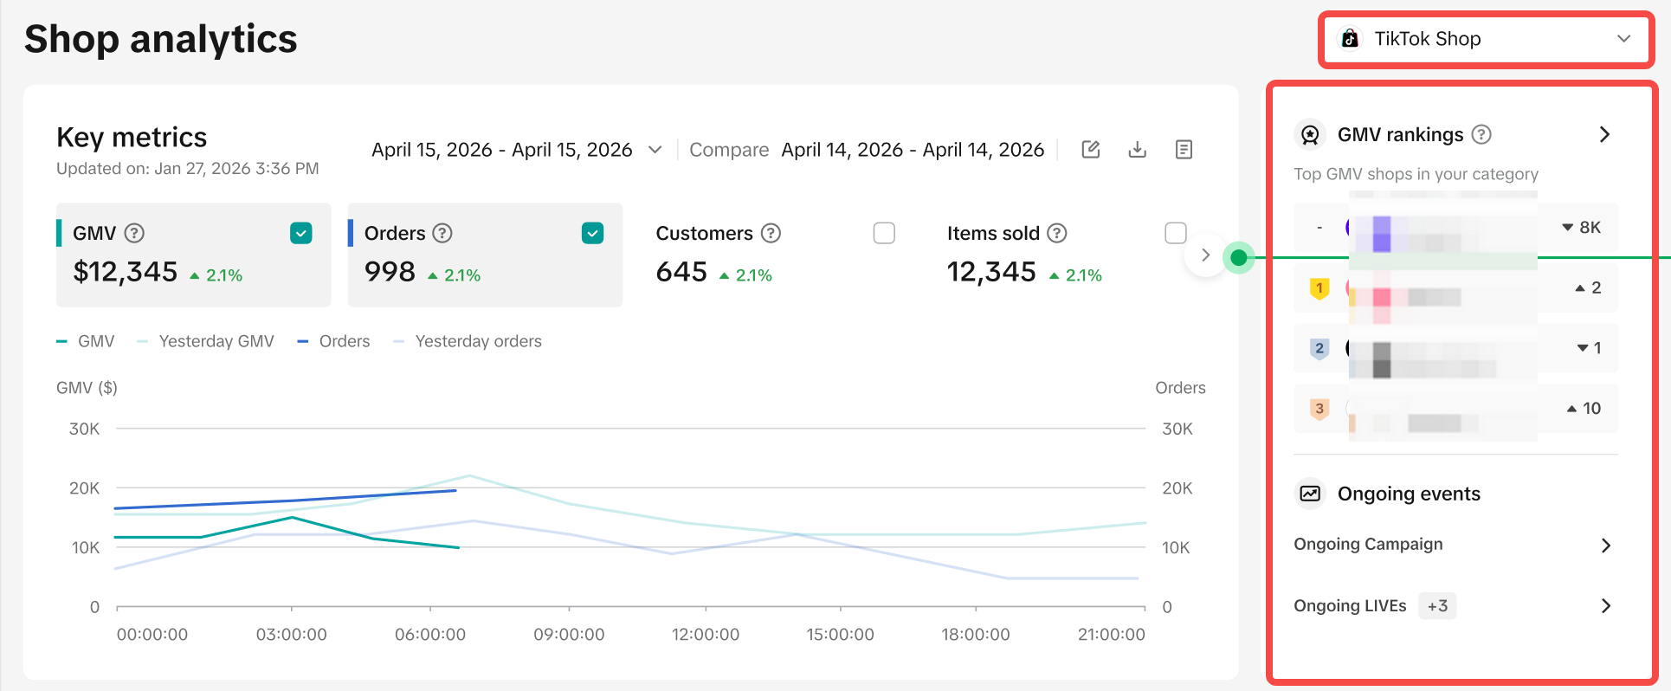The height and width of the screenshot is (691, 1671).
Task: Check the Customers metric checkbox
Action: tap(884, 233)
